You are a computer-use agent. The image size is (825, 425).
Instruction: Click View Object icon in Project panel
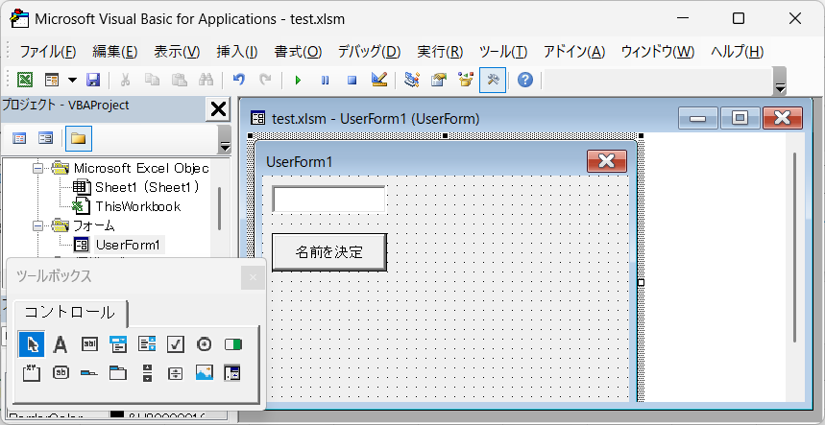46,139
